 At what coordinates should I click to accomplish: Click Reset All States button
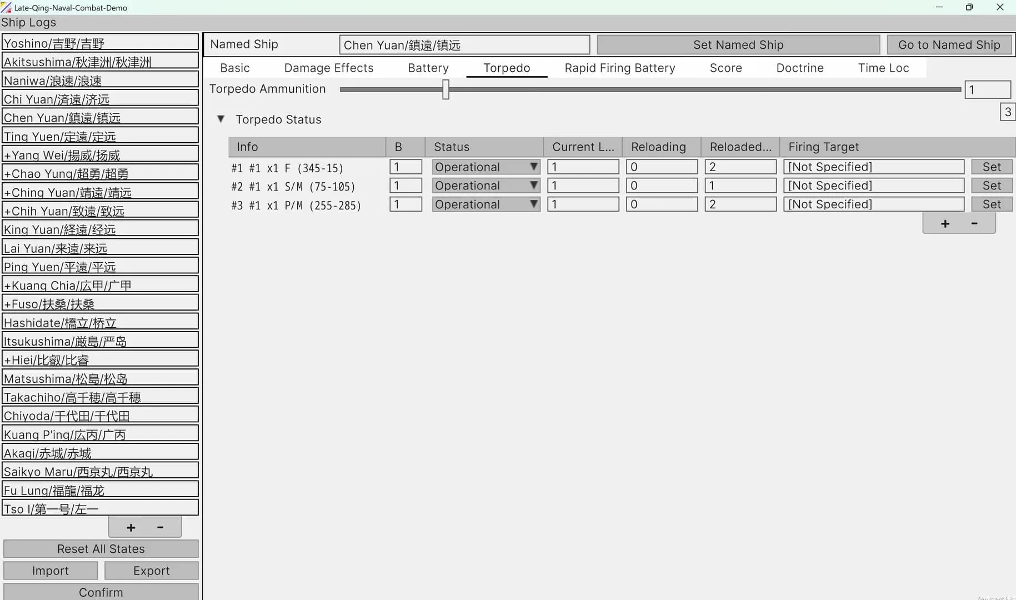(x=101, y=549)
